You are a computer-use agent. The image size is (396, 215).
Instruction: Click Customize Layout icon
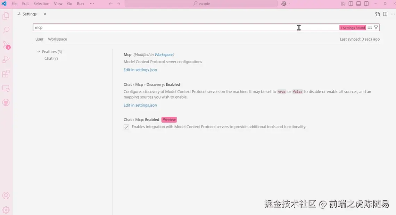click(x=343, y=3)
